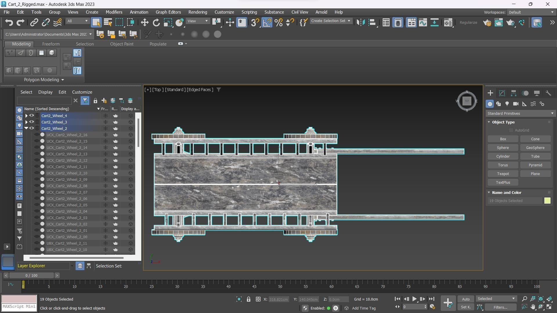
Task: Toggle Auto Key animation mode
Action: point(466,299)
